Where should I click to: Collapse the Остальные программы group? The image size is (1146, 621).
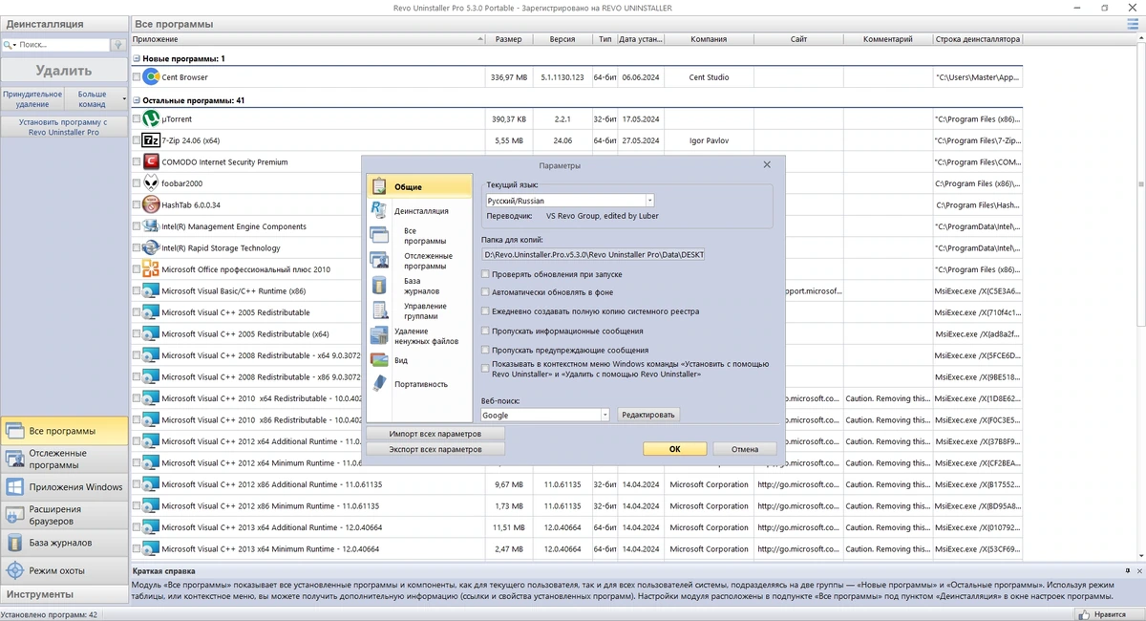tap(137, 99)
